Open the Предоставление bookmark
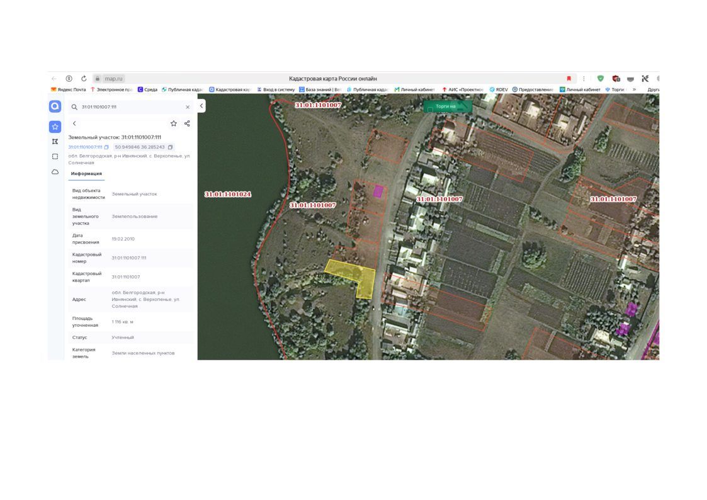Viewport: 707px width, 500px height. [x=533, y=89]
